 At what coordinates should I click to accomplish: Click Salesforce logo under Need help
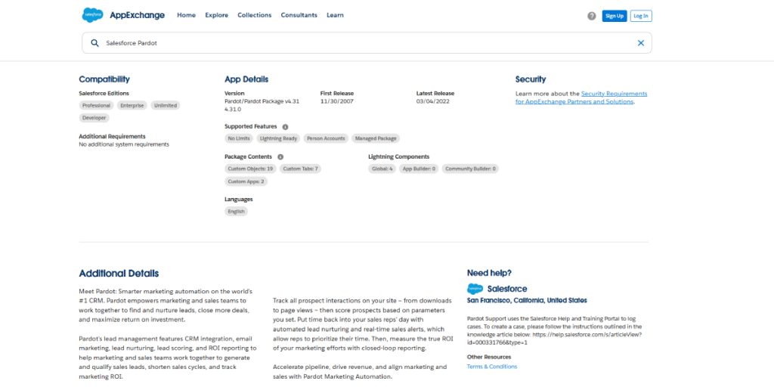[x=475, y=289]
